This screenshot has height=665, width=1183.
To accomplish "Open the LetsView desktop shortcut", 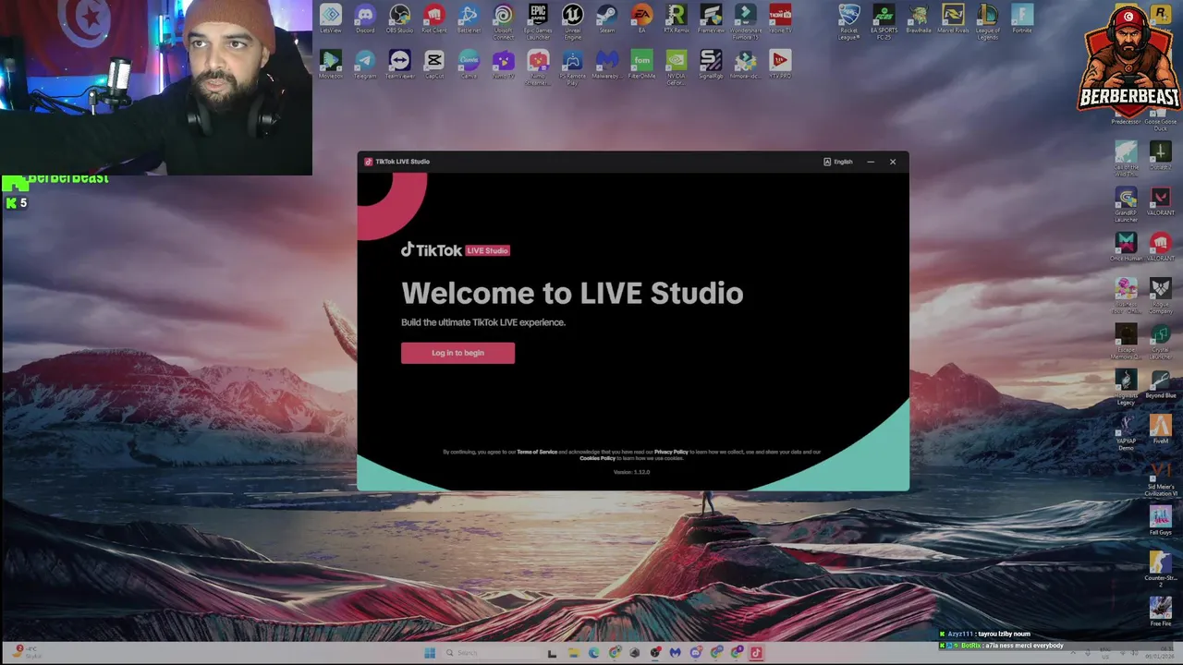I will coord(331,18).
